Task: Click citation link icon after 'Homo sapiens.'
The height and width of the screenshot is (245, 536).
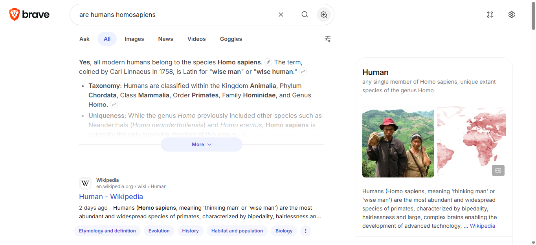Action: click(268, 62)
